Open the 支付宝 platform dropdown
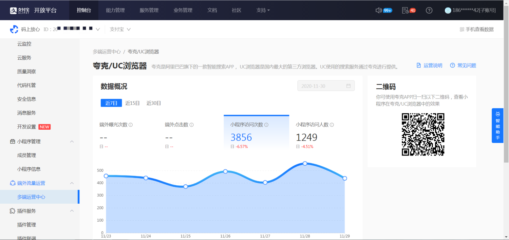This screenshot has height=240, width=509. point(120,30)
